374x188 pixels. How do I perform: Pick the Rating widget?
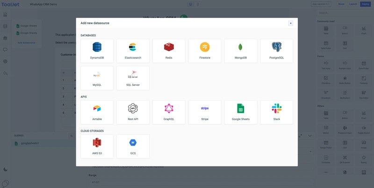pos(364,160)
